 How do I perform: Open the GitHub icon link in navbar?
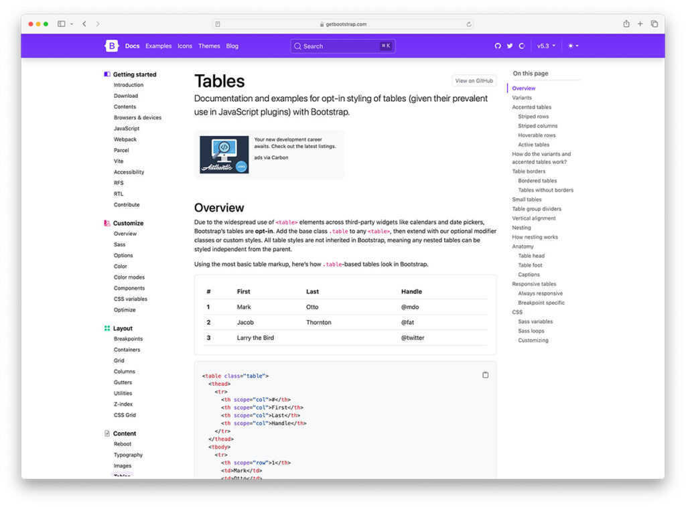[x=498, y=46]
